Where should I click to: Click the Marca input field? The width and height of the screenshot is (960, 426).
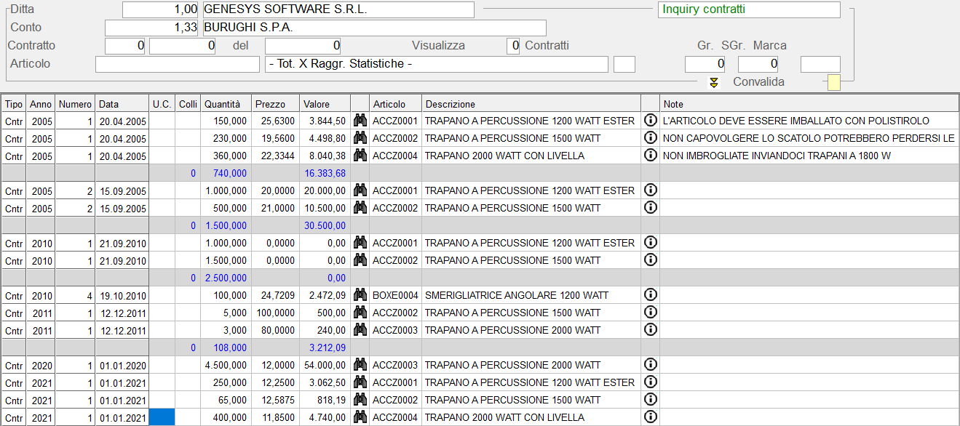(820, 64)
